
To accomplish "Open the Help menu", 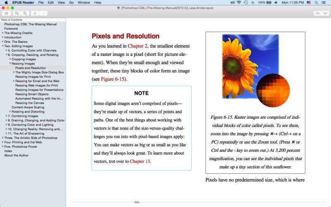I will pos(98,2).
